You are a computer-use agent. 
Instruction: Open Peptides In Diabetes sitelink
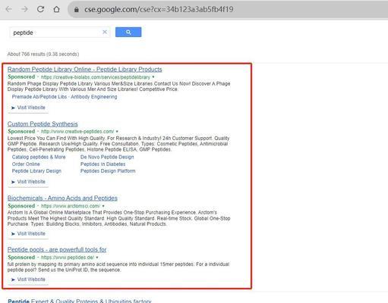tap(103, 164)
